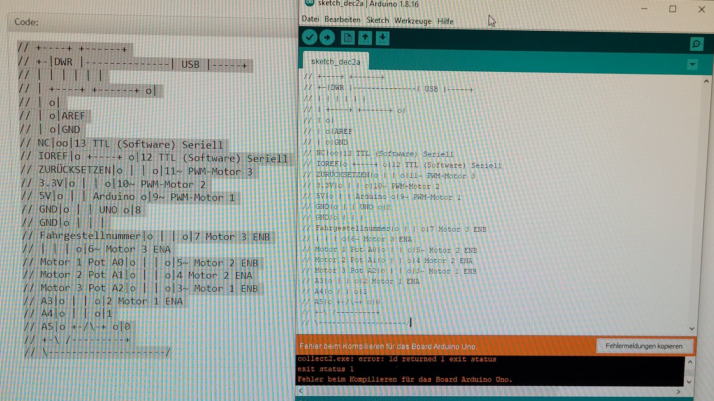Click the Upload (arrow) toolbar icon

tap(327, 37)
